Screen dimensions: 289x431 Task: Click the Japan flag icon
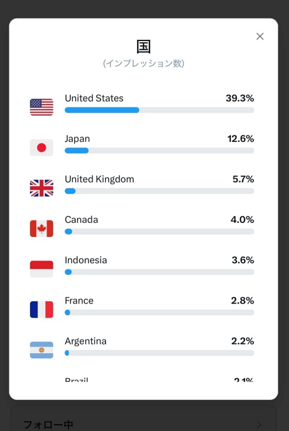click(x=42, y=148)
